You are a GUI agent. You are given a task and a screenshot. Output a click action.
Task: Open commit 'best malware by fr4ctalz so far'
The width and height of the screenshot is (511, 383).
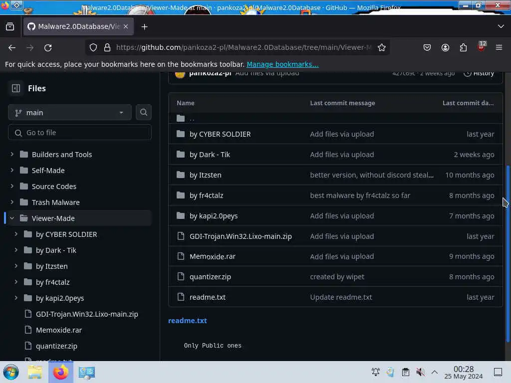tap(360, 195)
